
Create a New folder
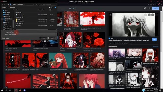click(x=12, y=7)
